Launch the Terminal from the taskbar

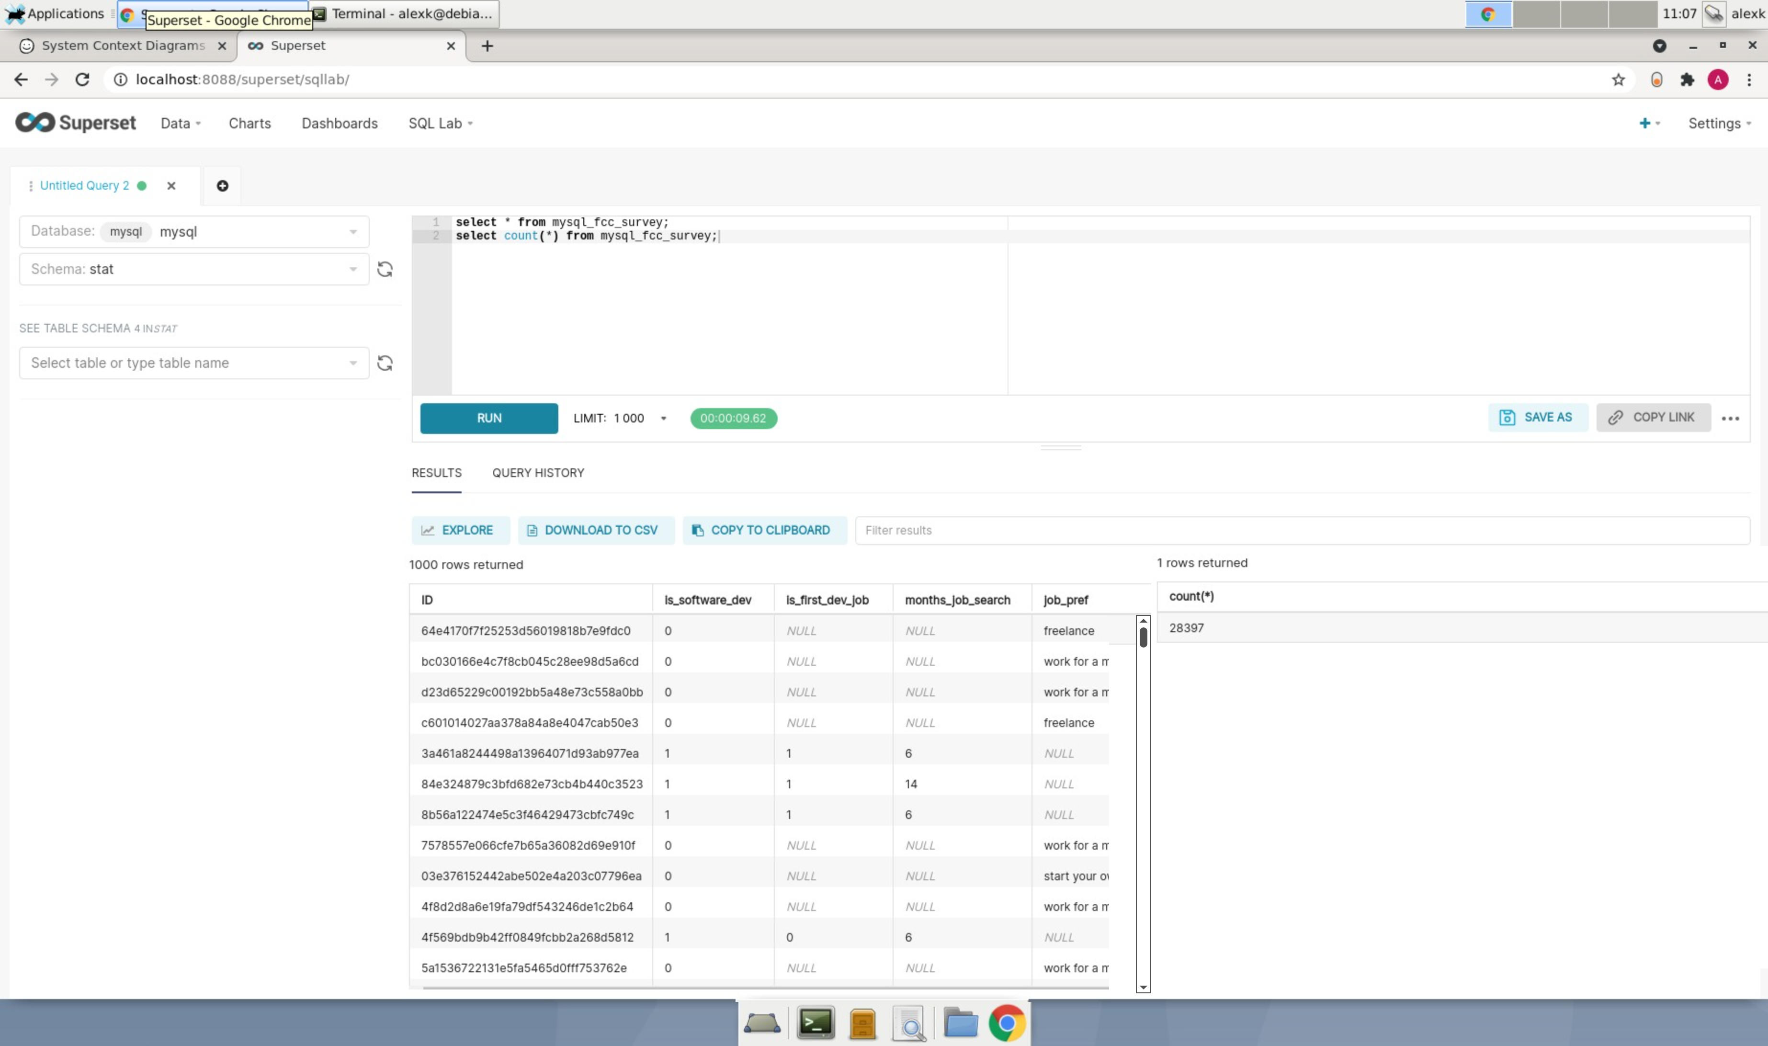(x=816, y=1022)
